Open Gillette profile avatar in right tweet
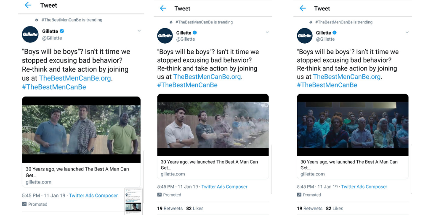431x215 pixels. tap(305, 36)
